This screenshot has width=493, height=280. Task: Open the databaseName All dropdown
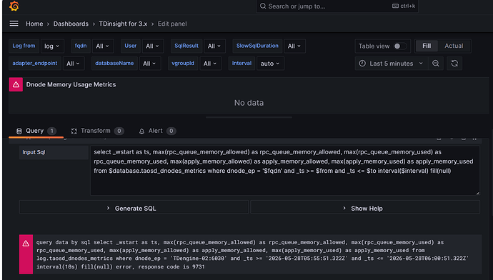(x=149, y=64)
